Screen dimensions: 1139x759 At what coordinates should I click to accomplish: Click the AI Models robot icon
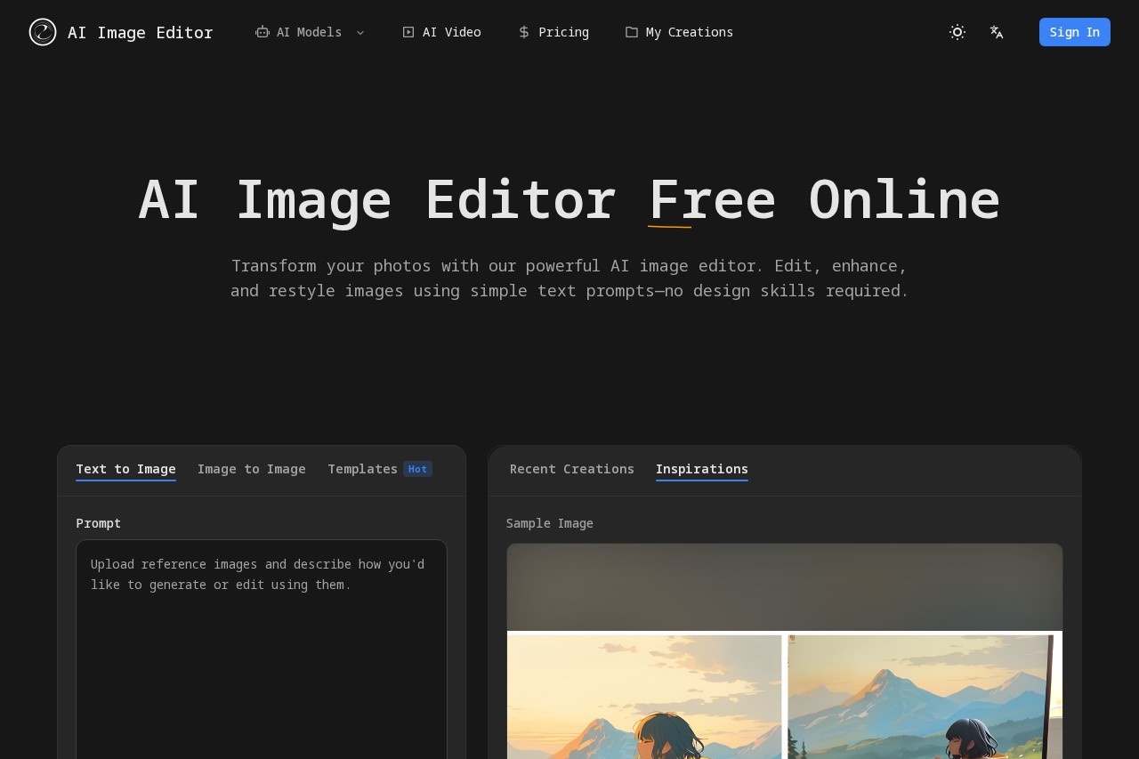(x=262, y=32)
